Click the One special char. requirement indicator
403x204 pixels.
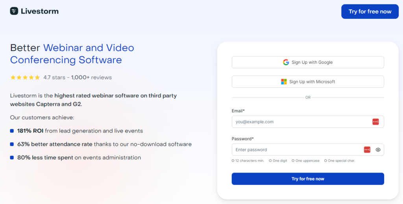340,161
